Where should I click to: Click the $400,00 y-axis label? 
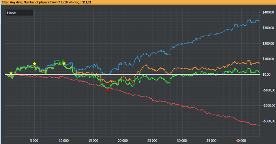click(x=268, y=12)
